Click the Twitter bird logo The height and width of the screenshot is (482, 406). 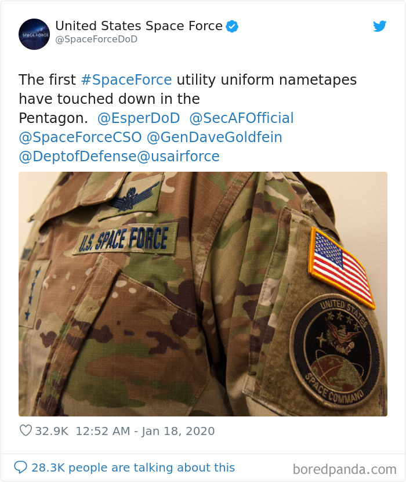coord(380,27)
